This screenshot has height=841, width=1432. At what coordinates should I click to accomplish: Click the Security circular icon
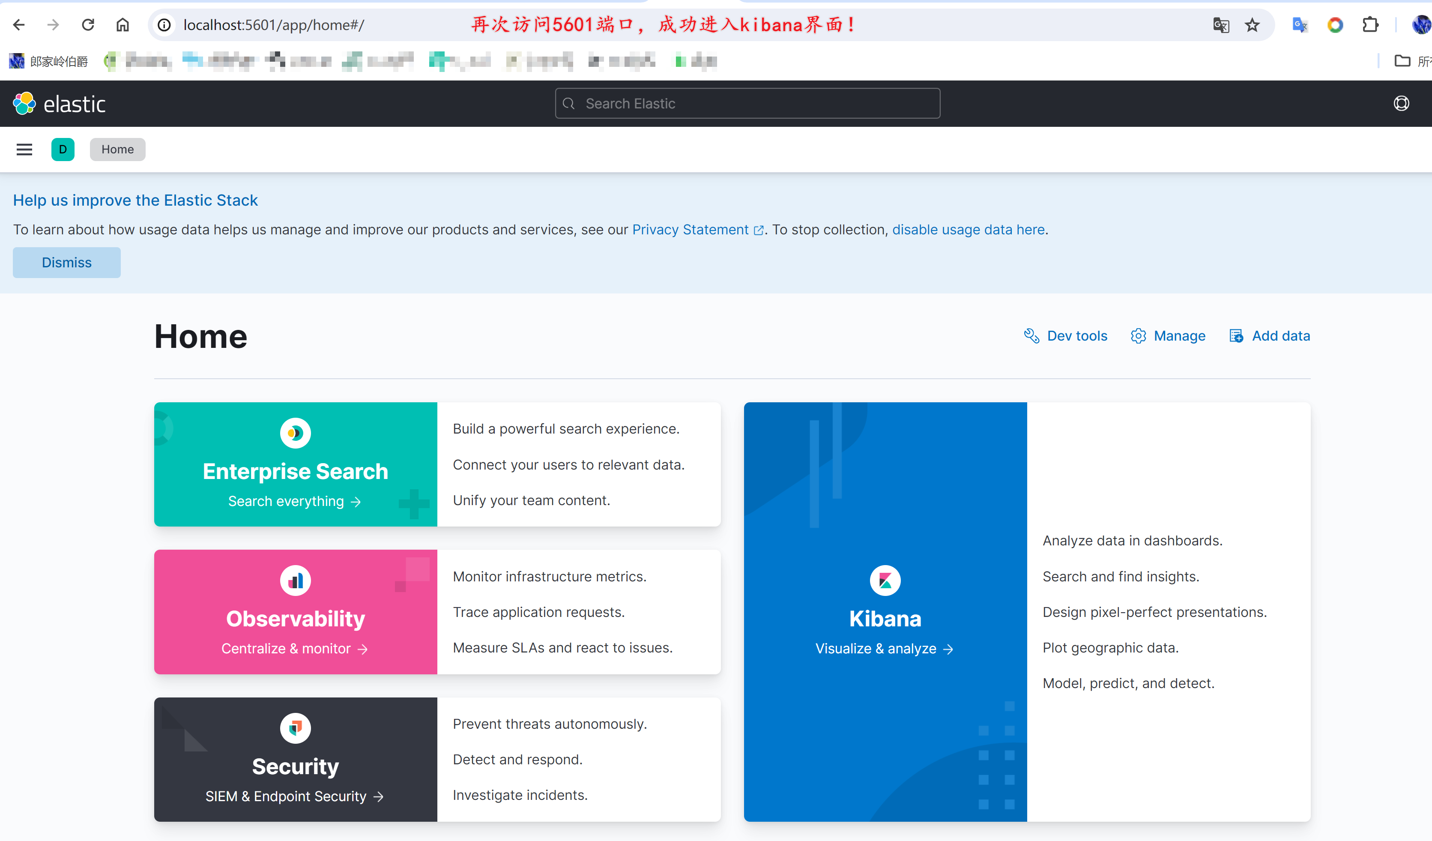click(296, 728)
